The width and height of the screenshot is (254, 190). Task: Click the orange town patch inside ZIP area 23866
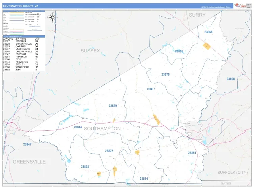207,46
